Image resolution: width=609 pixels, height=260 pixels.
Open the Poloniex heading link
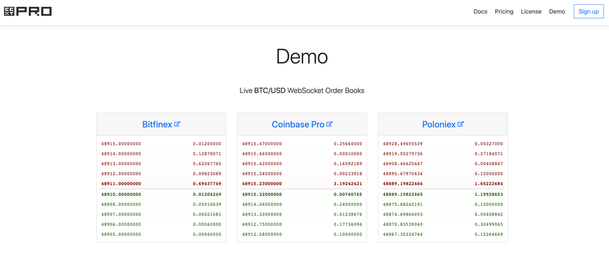tap(438, 125)
